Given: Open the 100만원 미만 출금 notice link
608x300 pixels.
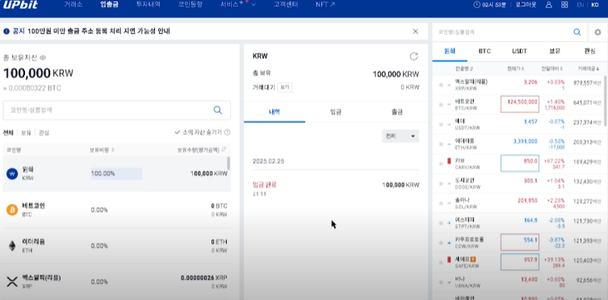Looking at the screenshot, I should 99,31.
